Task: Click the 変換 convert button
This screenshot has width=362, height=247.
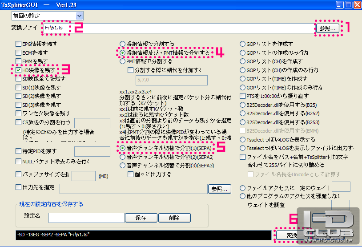Action: (292, 235)
